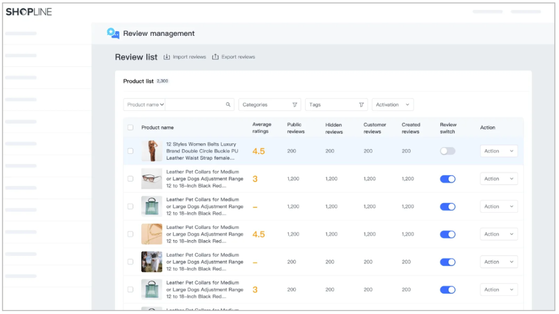Open the Tags filter
This screenshot has height=314, width=559.
(336, 105)
